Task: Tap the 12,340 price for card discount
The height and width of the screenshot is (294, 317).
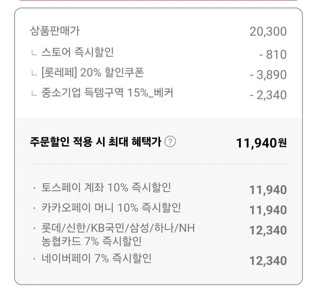Action: pyautogui.click(x=268, y=230)
